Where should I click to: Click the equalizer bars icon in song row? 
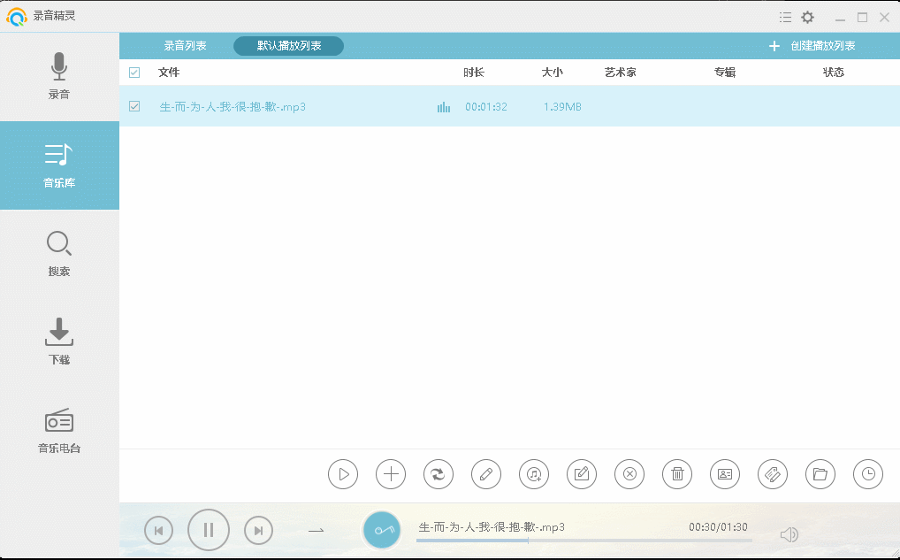coord(444,107)
